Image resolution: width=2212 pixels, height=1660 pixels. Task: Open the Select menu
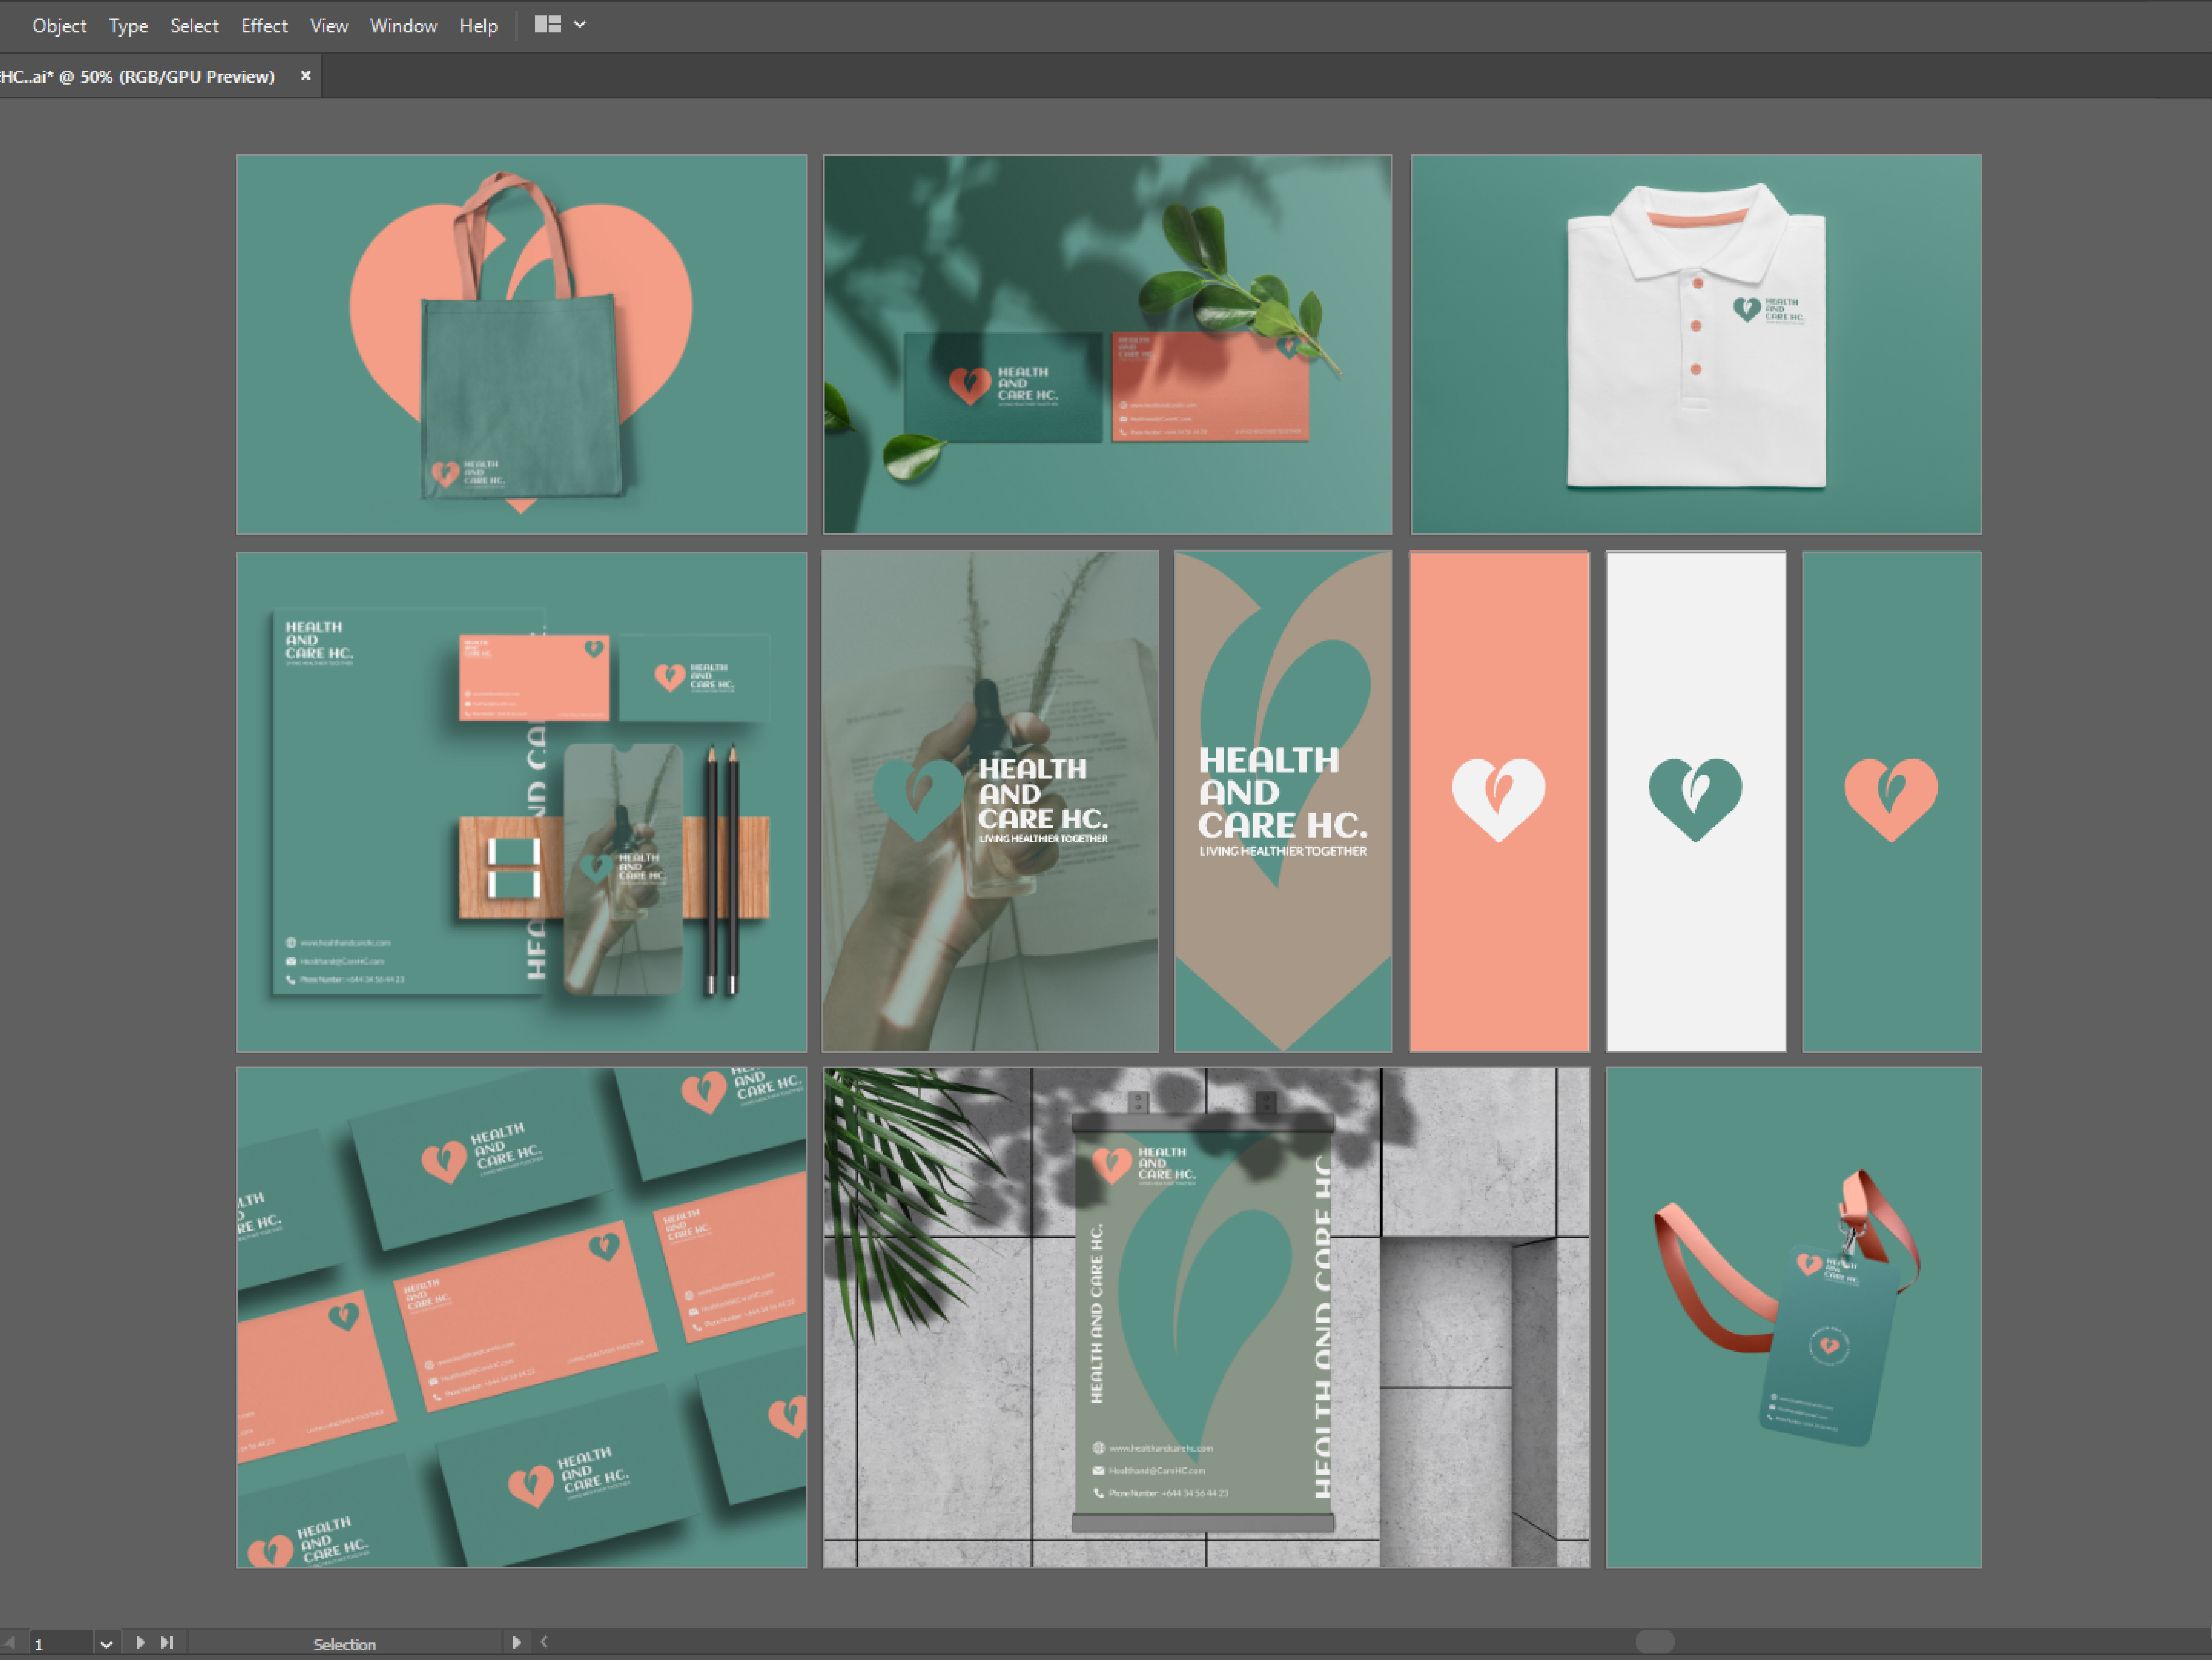point(194,26)
